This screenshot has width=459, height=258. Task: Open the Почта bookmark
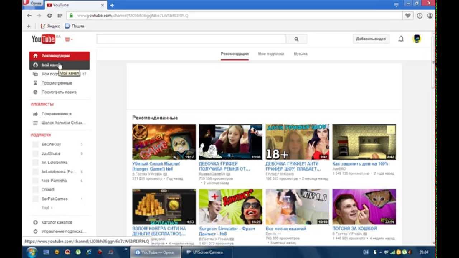pos(75,26)
